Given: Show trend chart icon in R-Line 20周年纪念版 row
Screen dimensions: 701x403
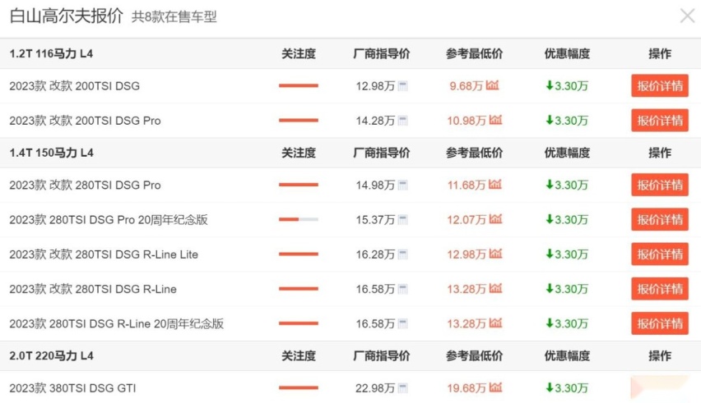Looking at the screenshot, I should click(495, 323).
